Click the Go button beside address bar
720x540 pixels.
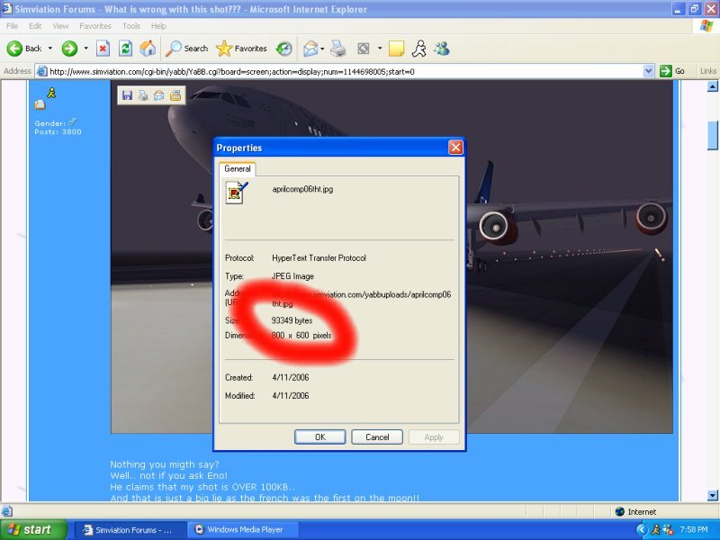pos(672,71)
